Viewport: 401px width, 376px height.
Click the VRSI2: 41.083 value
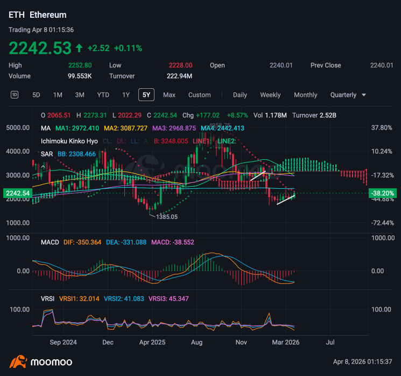click(x=124, y=299)
